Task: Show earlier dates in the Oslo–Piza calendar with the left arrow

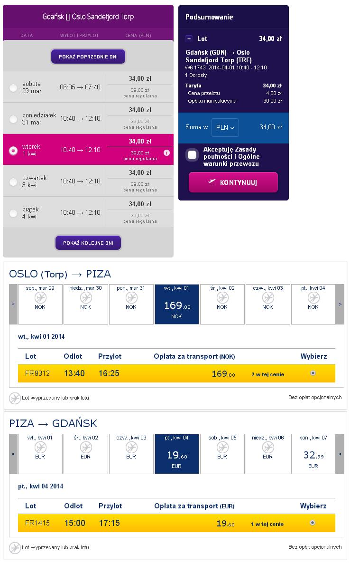Action: [13, 304]
